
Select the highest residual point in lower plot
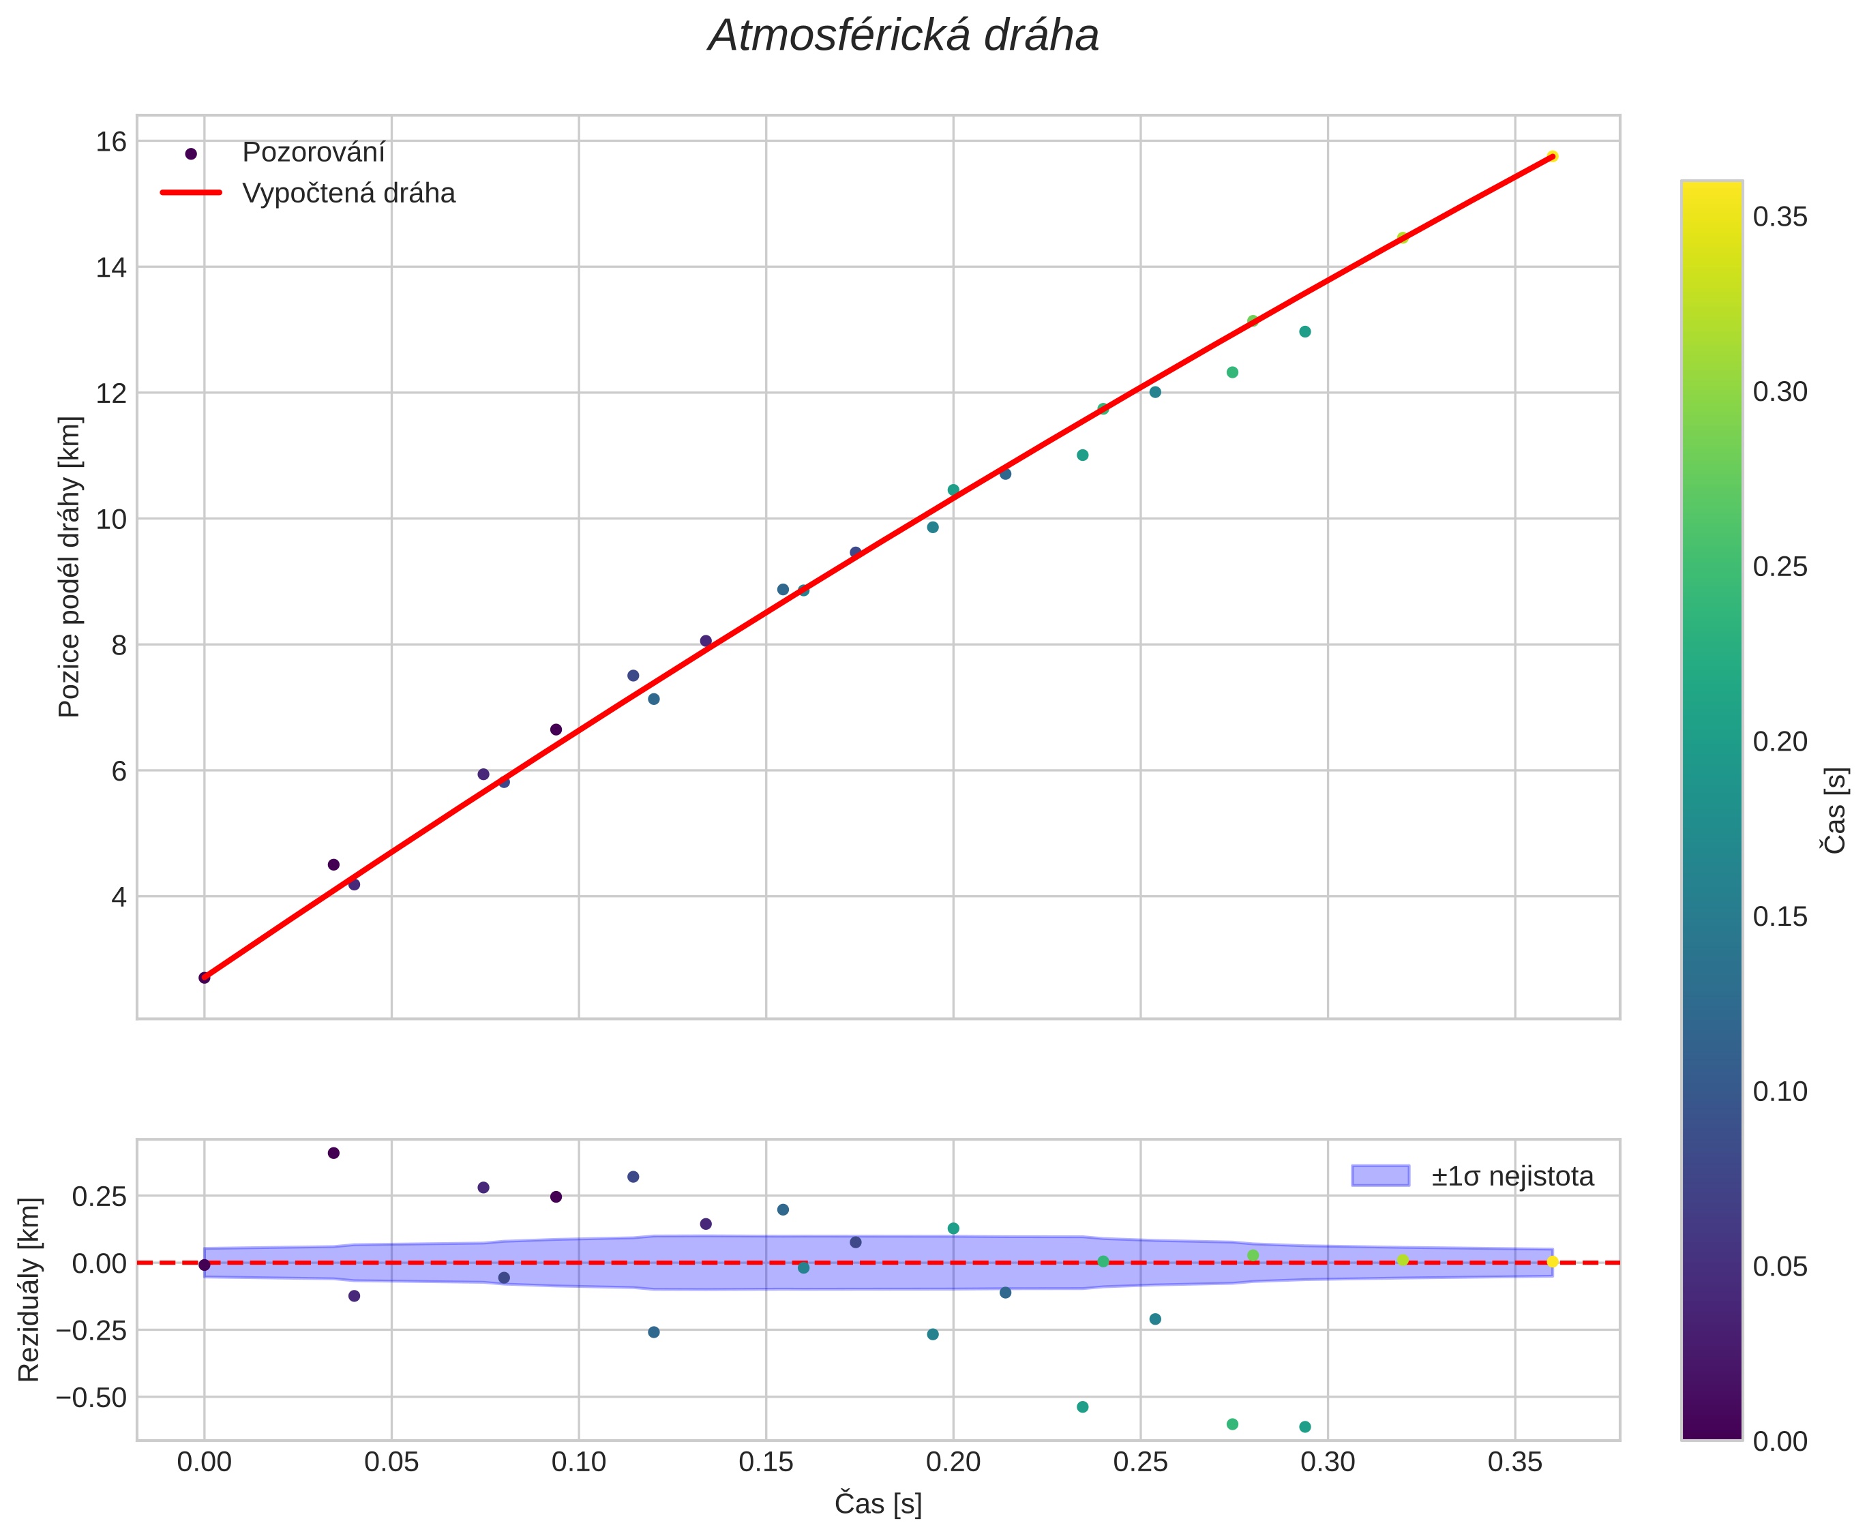(x=333, y=1153)
